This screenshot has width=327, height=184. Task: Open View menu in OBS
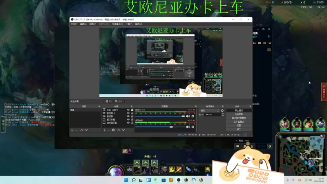93,24
